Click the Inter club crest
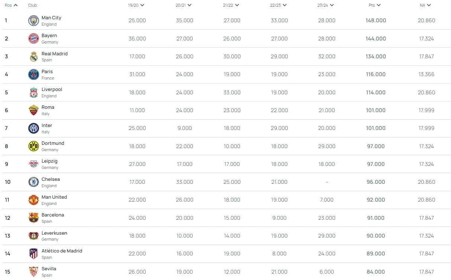This screenshot has height=280, width=451. pos(33,128)
